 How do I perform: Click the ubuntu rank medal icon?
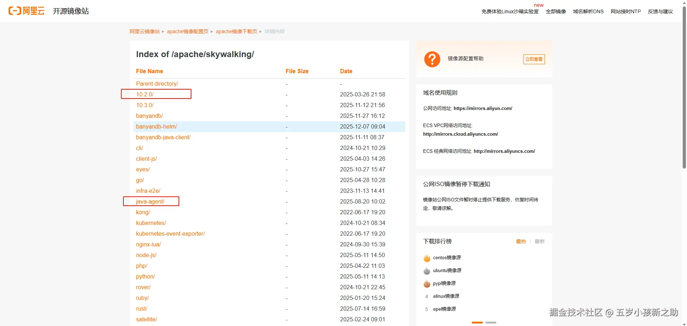427,271
